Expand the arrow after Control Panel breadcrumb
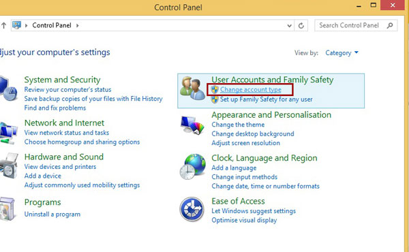This screenshot has height=252, width=409. (x=78, y=25)
